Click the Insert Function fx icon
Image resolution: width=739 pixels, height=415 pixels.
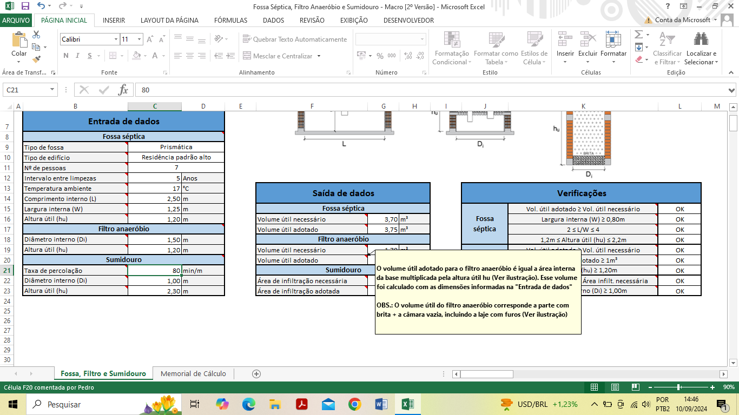[x=123, y=90]
